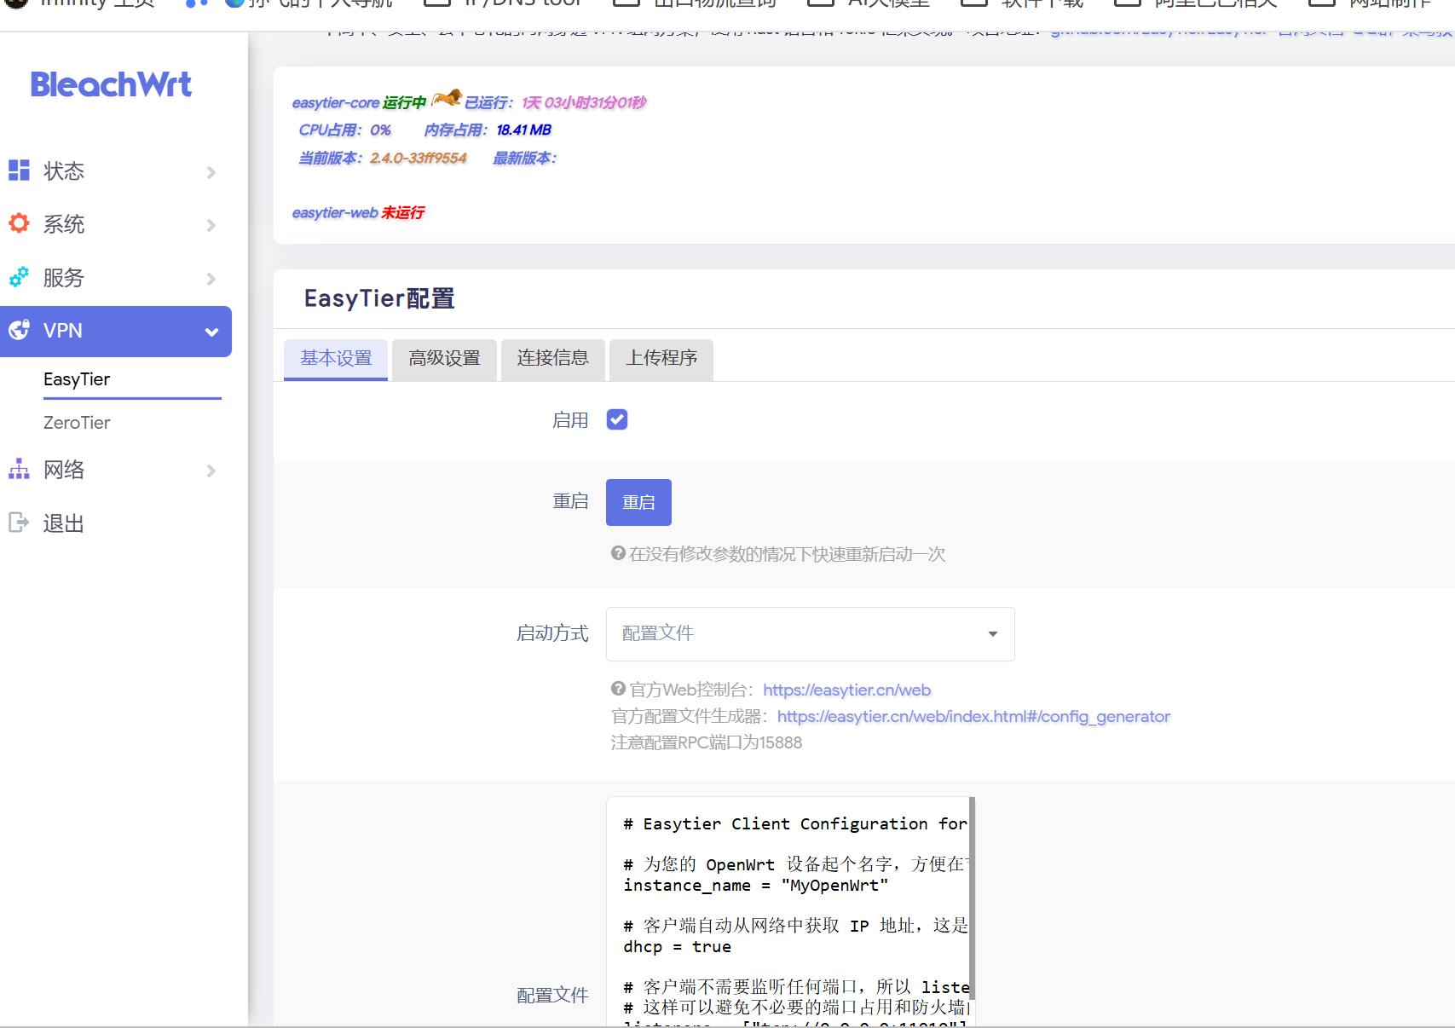Click the BleachWrt logo

[x=111, y=84]
